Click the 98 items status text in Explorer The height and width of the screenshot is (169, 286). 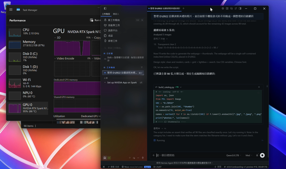click(x=29, y=126)
